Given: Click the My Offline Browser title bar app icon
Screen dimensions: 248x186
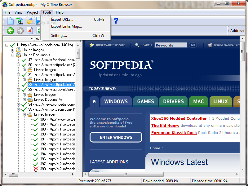Looking at the screenshot, I should coord(5,5).
